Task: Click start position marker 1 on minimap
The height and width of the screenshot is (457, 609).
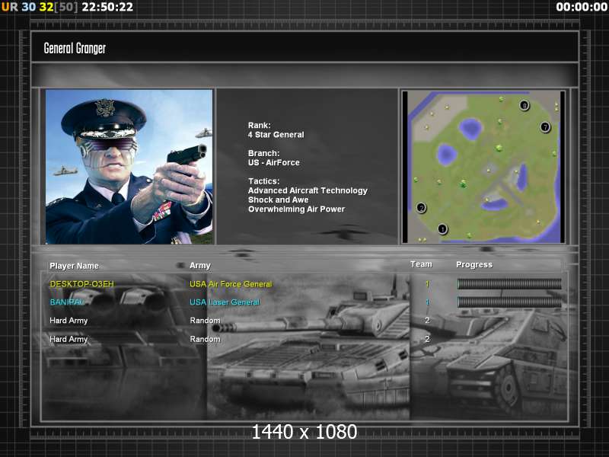Action: (442, 229)
